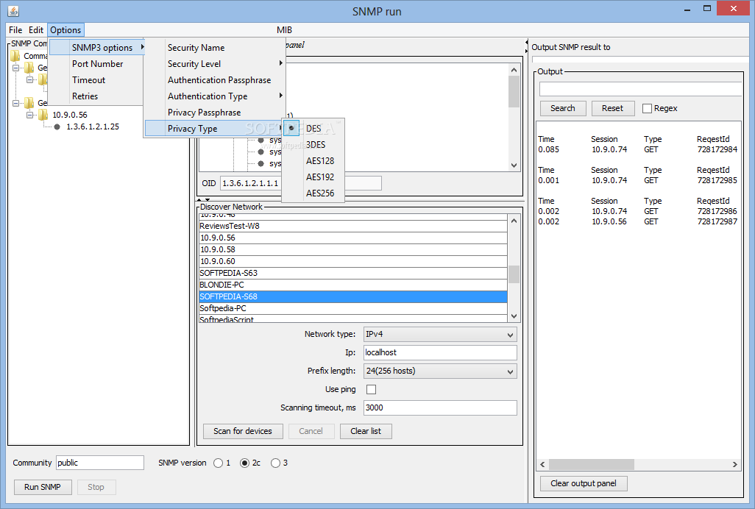This screenshot has height=509, width=755.
Task: Open the Edit menu
Action: (x=35, y=30)
